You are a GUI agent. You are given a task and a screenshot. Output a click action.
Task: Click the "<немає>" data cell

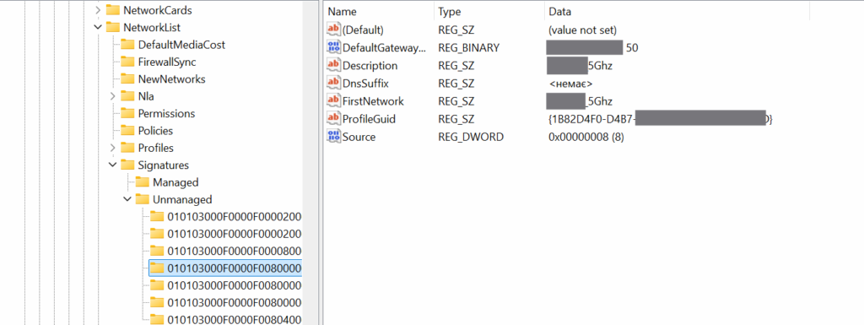[571, 84]
